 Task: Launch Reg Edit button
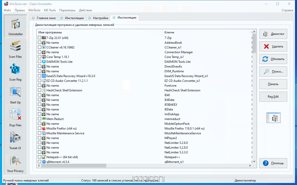pyautogui.click(x=273, y=97)
